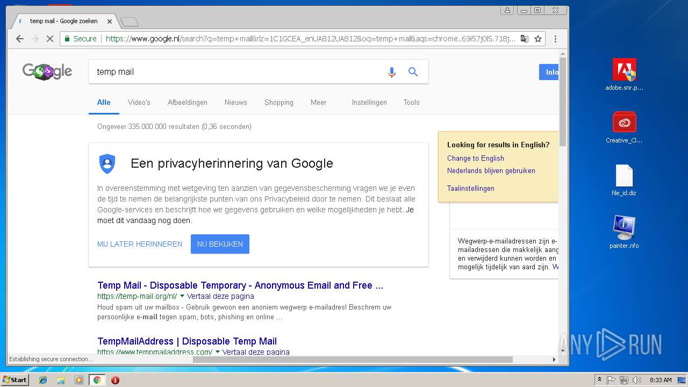688x387 pixels.
Task: Open the Taalinstellingen link
Action: coord(471,188)
